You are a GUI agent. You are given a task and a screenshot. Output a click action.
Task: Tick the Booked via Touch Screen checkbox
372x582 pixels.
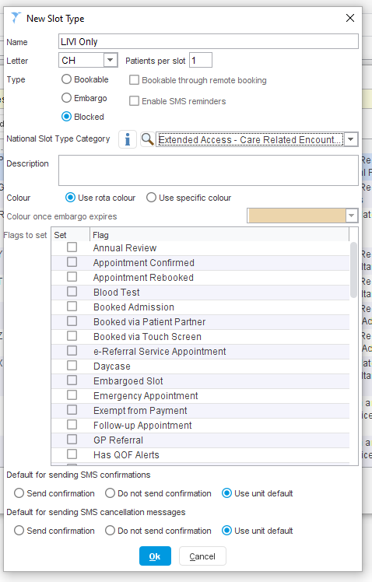(x=72, y=336)
